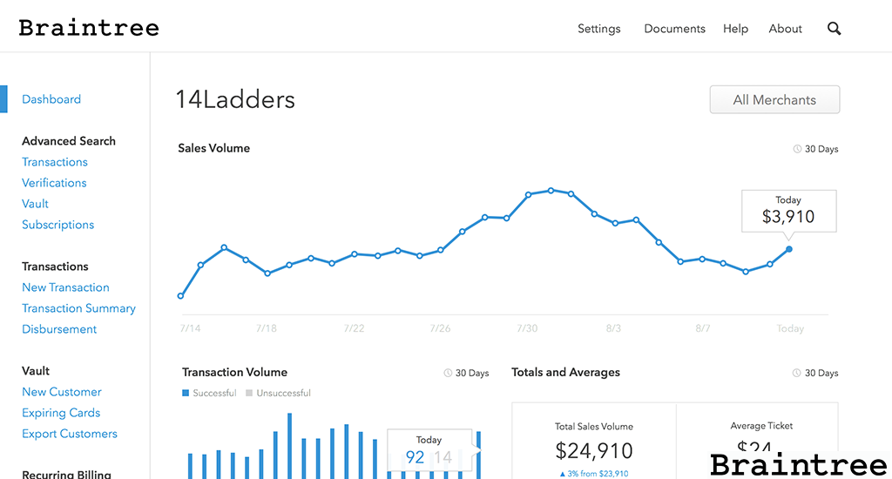Viewport: 892px width, 479px height.
Task: Toggle the Unsuccessful legend square
Action: pyautogui.click(x=249, y=394)
